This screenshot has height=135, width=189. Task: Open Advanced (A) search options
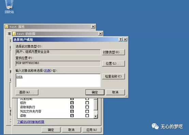point(27,92)
